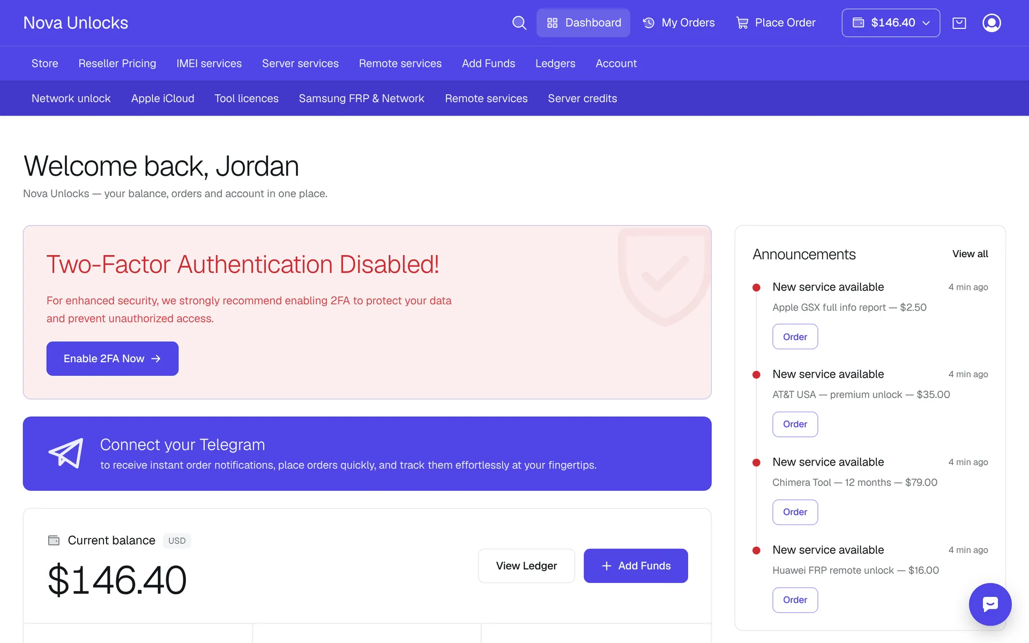Order the Huawei FRP remote unlock
This screenshot has width=1029, height=643.
coord(795,600)
